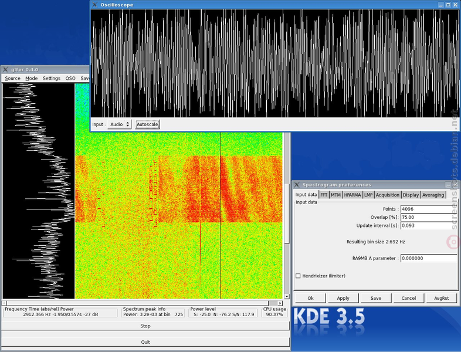Image resolution: width=461 pixels, height=352 pixels.
Task: Click the glfer window menu X icon
Action: (x=5, y=70)
